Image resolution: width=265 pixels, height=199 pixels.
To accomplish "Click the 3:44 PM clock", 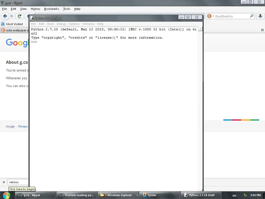I will (255, 195).
